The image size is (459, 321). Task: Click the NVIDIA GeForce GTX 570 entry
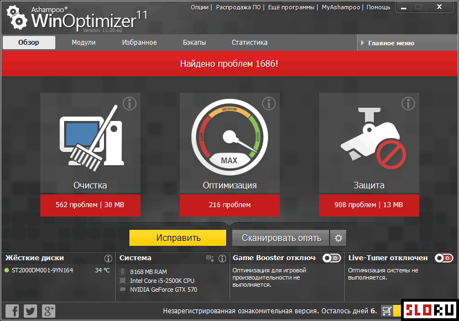click(164, 290)
